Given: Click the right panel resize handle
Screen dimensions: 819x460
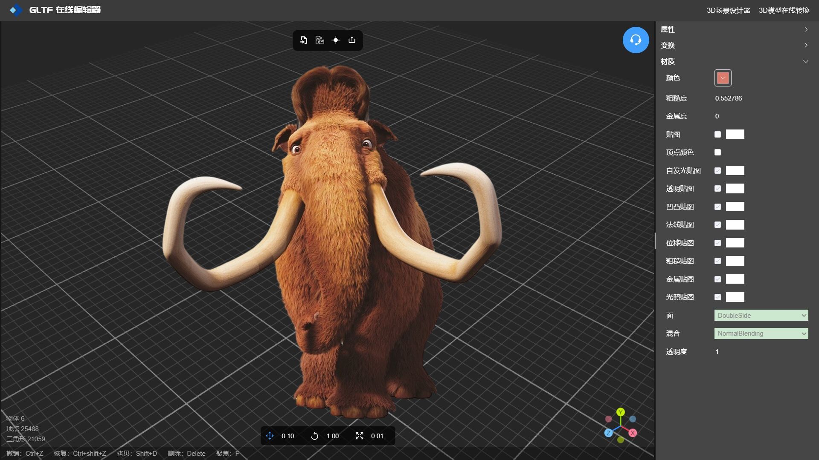Looking at the screenshot, I should [x=655, y=241].
